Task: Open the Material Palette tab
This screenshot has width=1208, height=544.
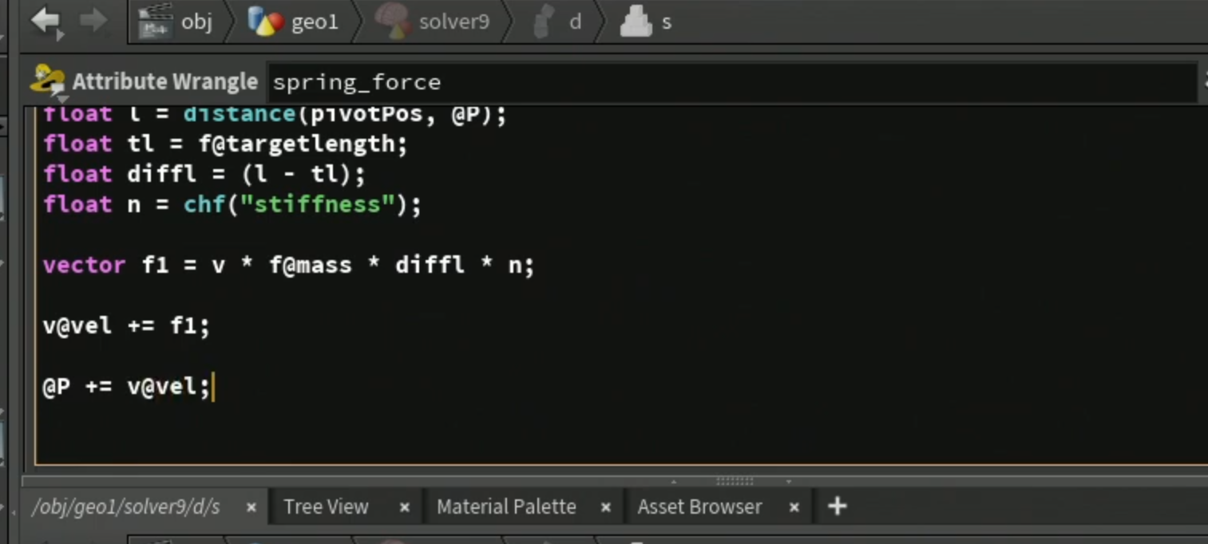Action: tap(506, 507)
